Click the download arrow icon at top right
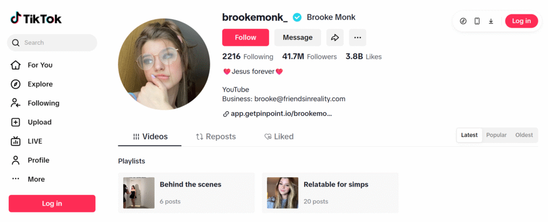This screenshot has width=548, height=222. click(x=491, y=21)
